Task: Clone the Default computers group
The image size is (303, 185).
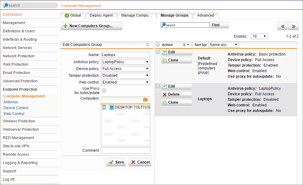Action: coord(176,60)
